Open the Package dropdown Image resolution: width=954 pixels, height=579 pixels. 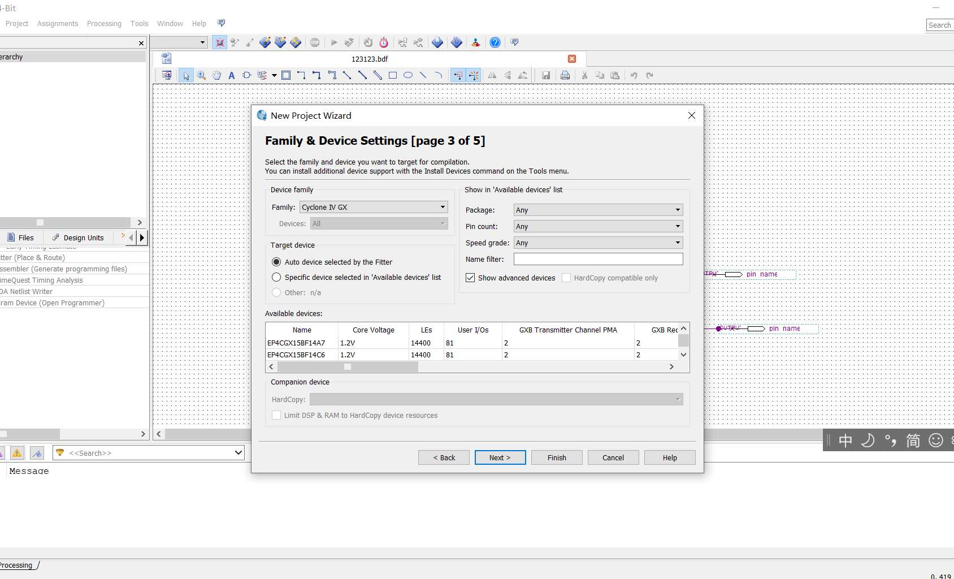tap(598, 210)
